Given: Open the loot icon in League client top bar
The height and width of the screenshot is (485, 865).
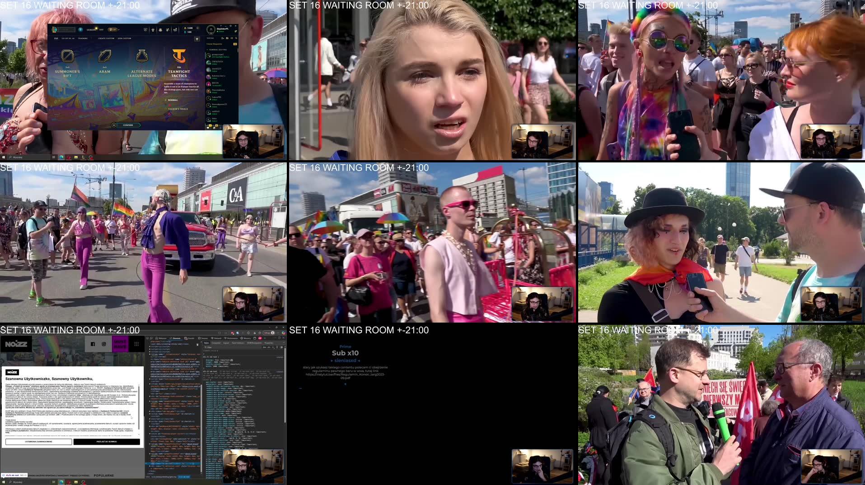Looking at the screenshot, I should 160,30.
